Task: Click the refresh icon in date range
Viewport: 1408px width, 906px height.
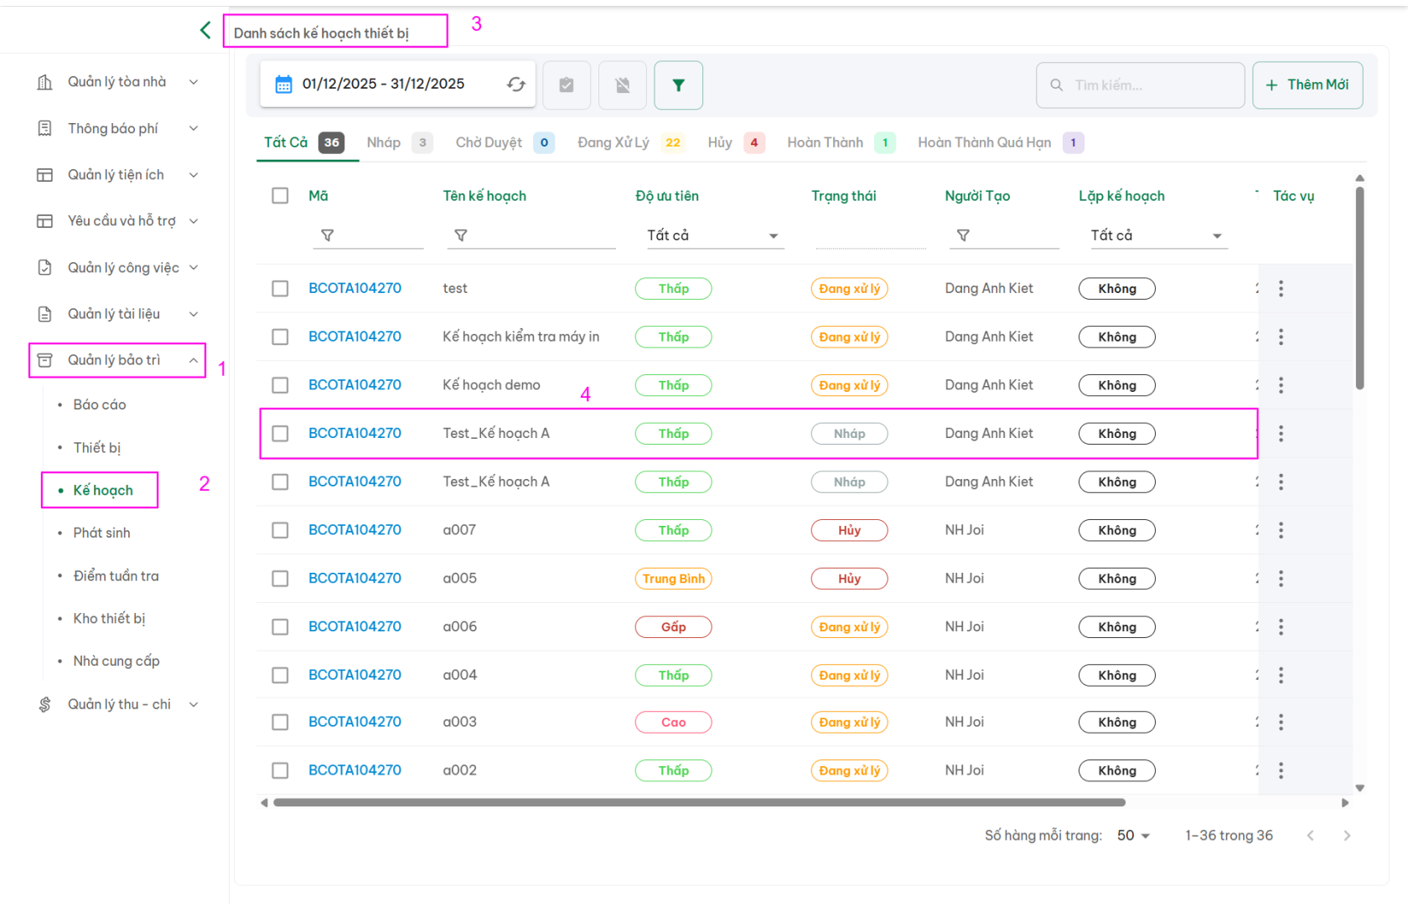Action: [x=516, y=85]
